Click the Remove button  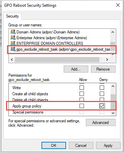[x=103, y=69]
